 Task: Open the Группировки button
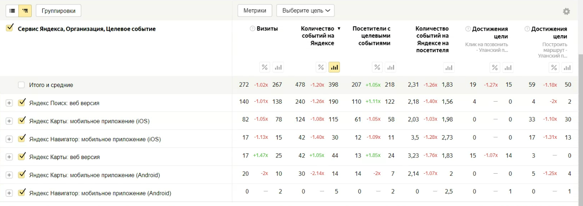[x=59, y=11]
